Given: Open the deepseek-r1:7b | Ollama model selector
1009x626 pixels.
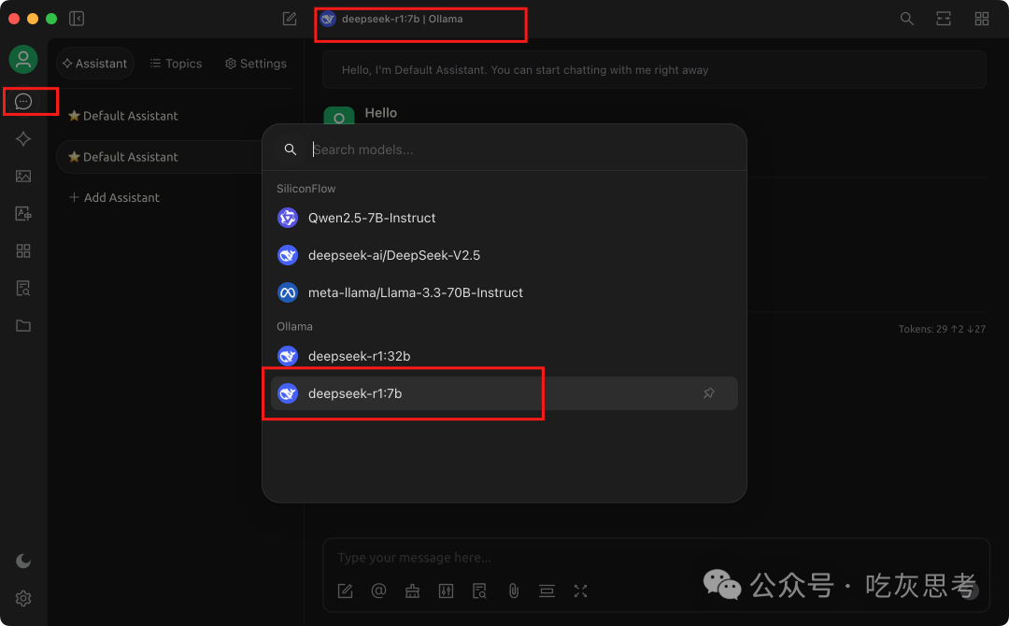Looking at the screenshot, I should tap(391, 20).
